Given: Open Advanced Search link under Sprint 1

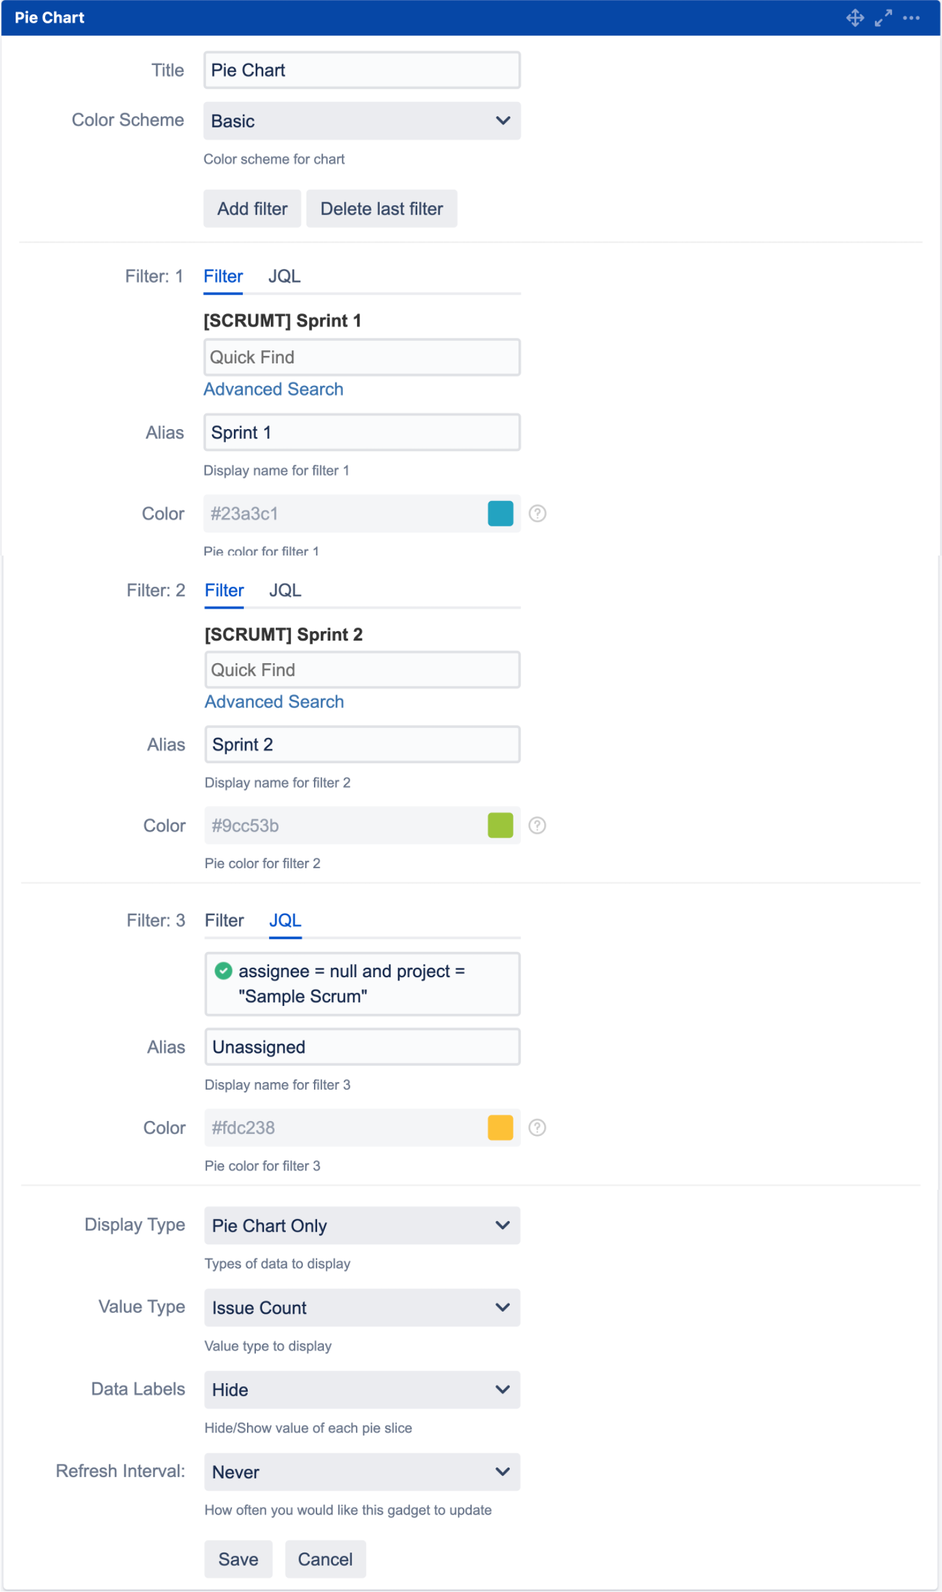Looking at the screenshot, I should coord(273,389).
